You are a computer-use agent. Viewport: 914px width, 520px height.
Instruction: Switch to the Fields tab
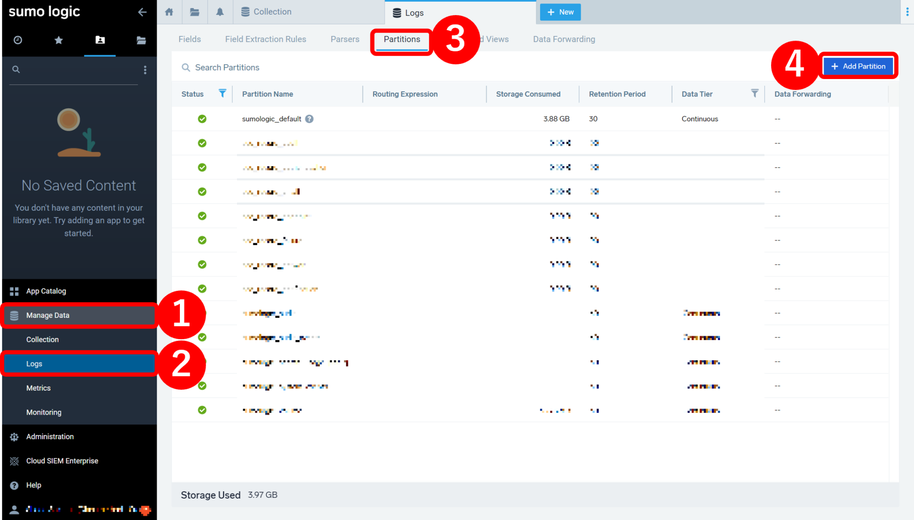(189, 39)
